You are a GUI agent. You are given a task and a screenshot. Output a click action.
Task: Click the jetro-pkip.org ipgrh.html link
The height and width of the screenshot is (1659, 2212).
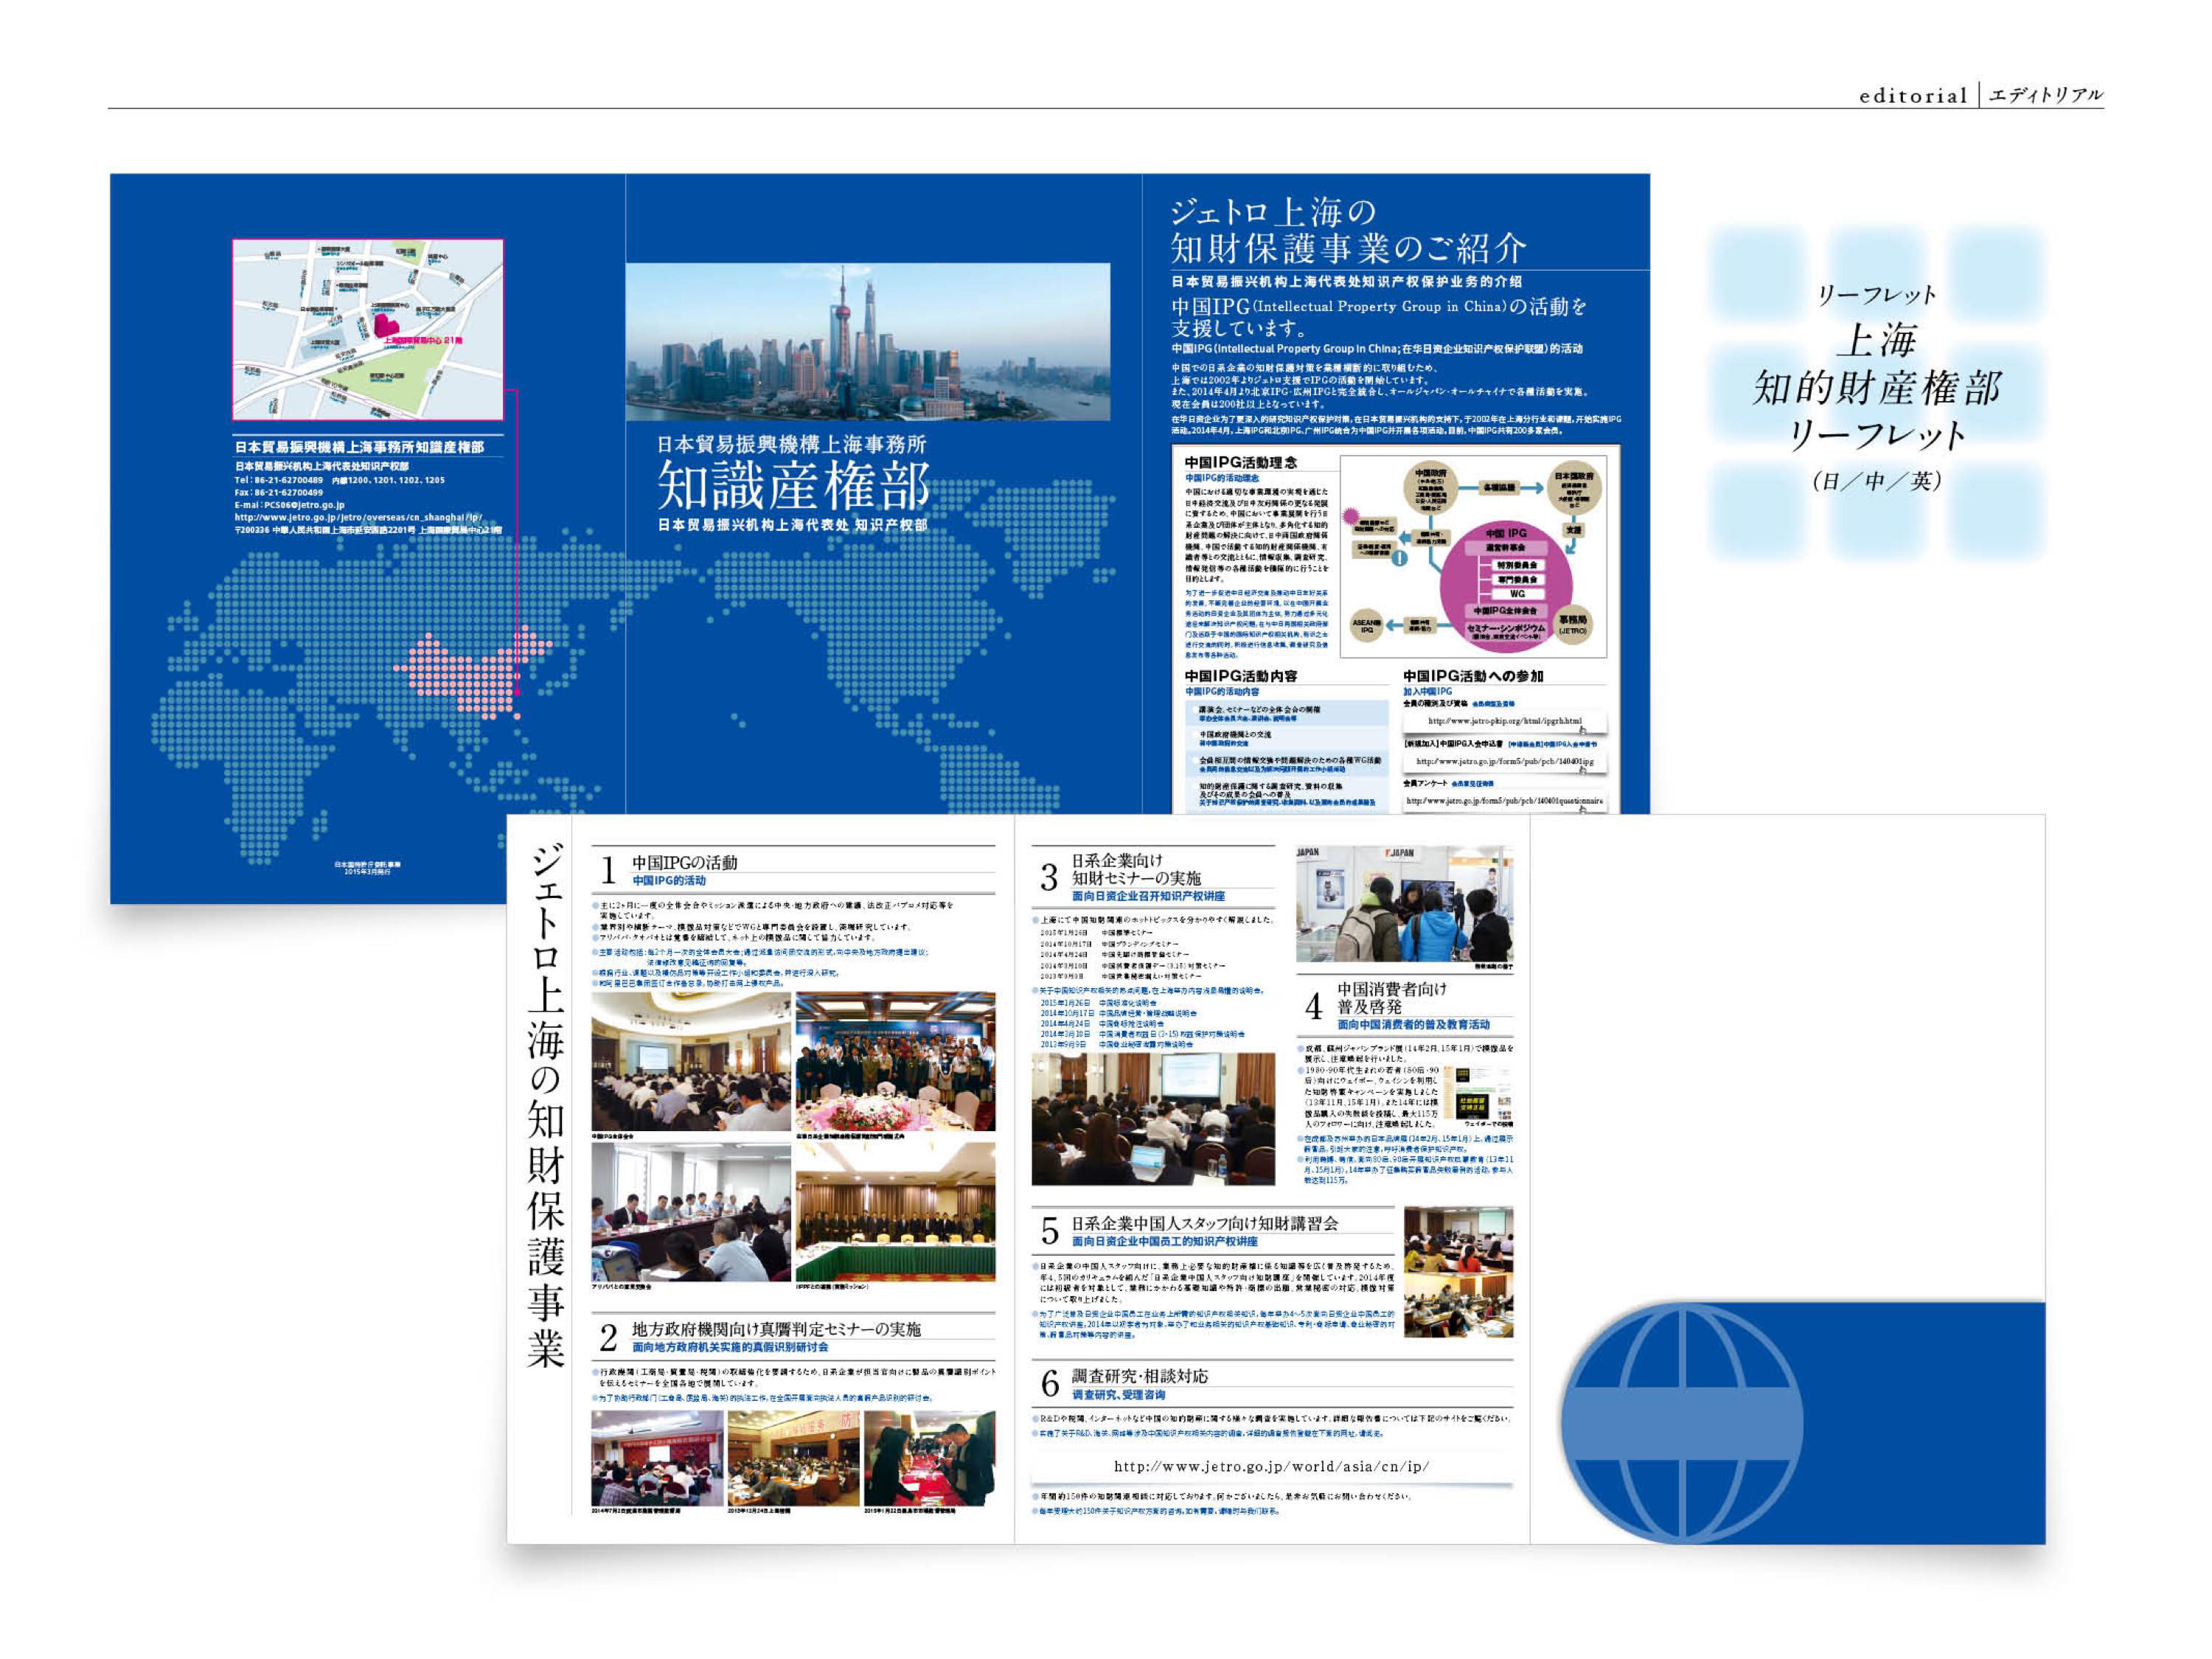[1504, 721]
